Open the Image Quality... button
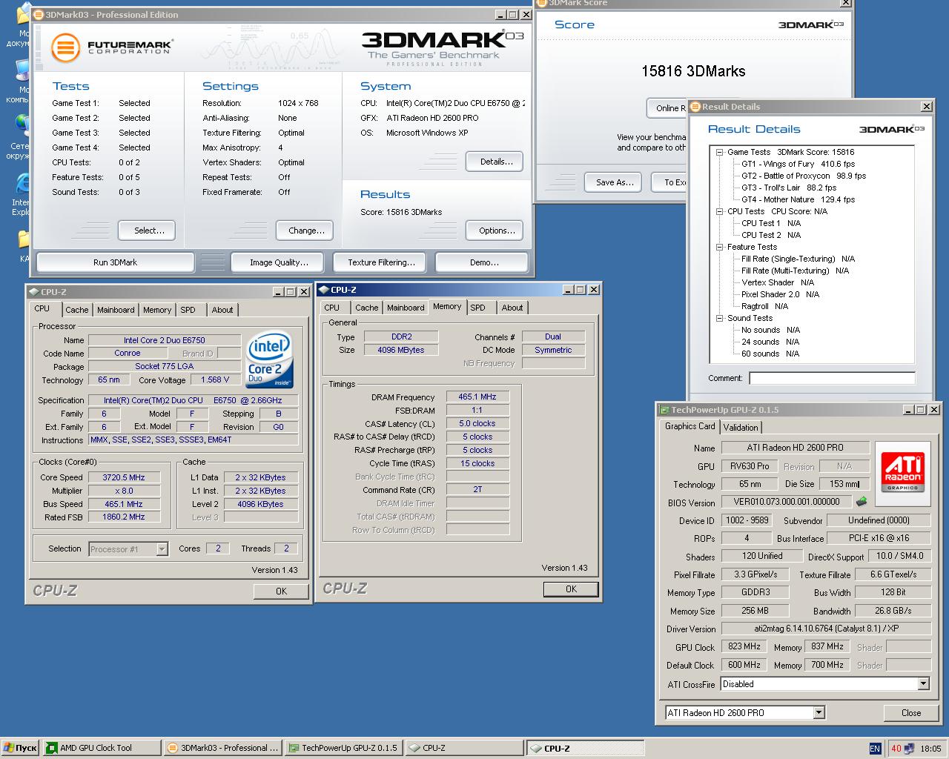 coord(278,262)
